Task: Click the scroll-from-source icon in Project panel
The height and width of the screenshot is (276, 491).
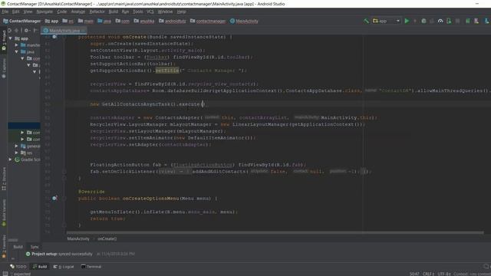Action: point(10,31)
